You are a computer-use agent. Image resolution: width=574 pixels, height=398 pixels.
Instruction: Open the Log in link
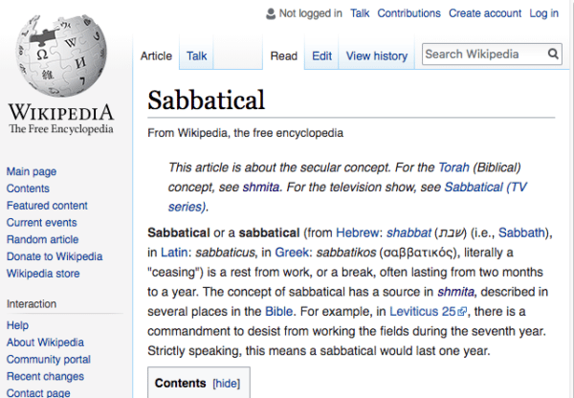coord(544,13)
